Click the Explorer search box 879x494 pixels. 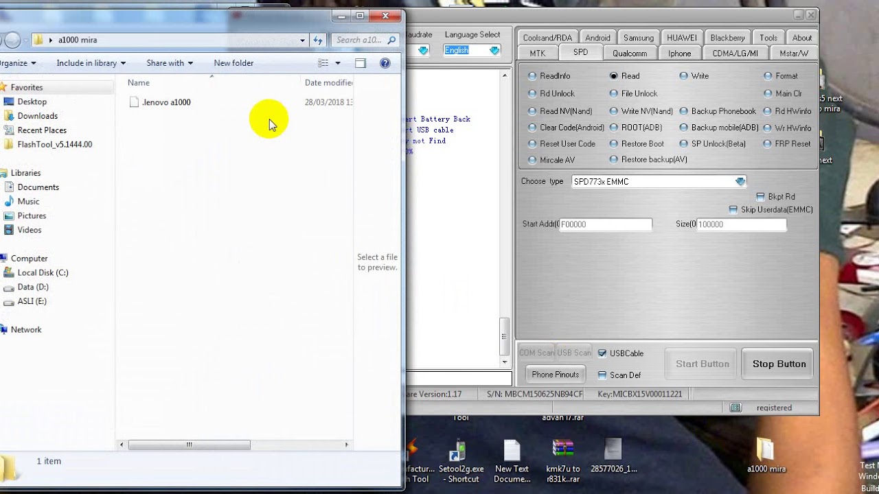click(x=365, y=40)
